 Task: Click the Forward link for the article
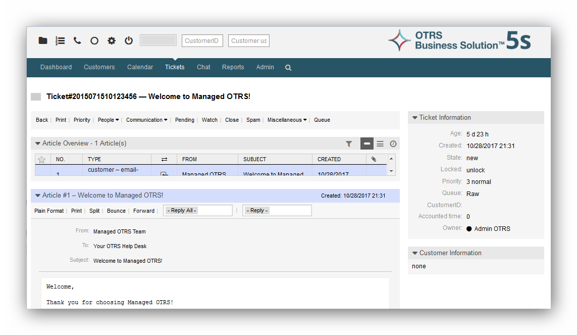tap(144, 211)
